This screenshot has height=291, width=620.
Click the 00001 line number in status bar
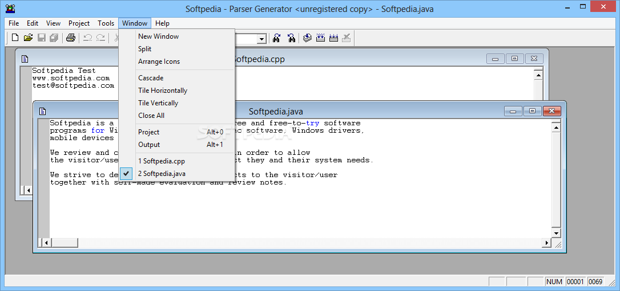point(575,281)
